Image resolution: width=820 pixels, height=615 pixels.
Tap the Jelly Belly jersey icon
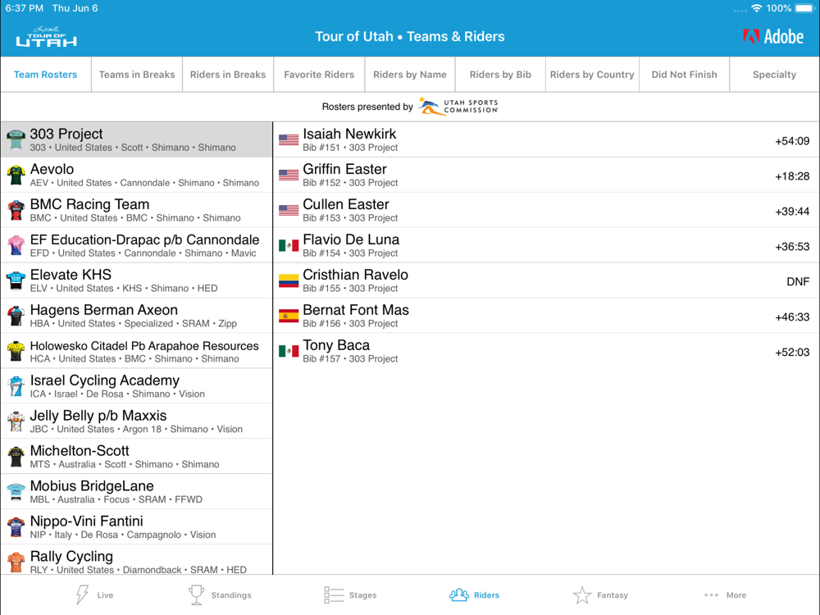(16, 421)
